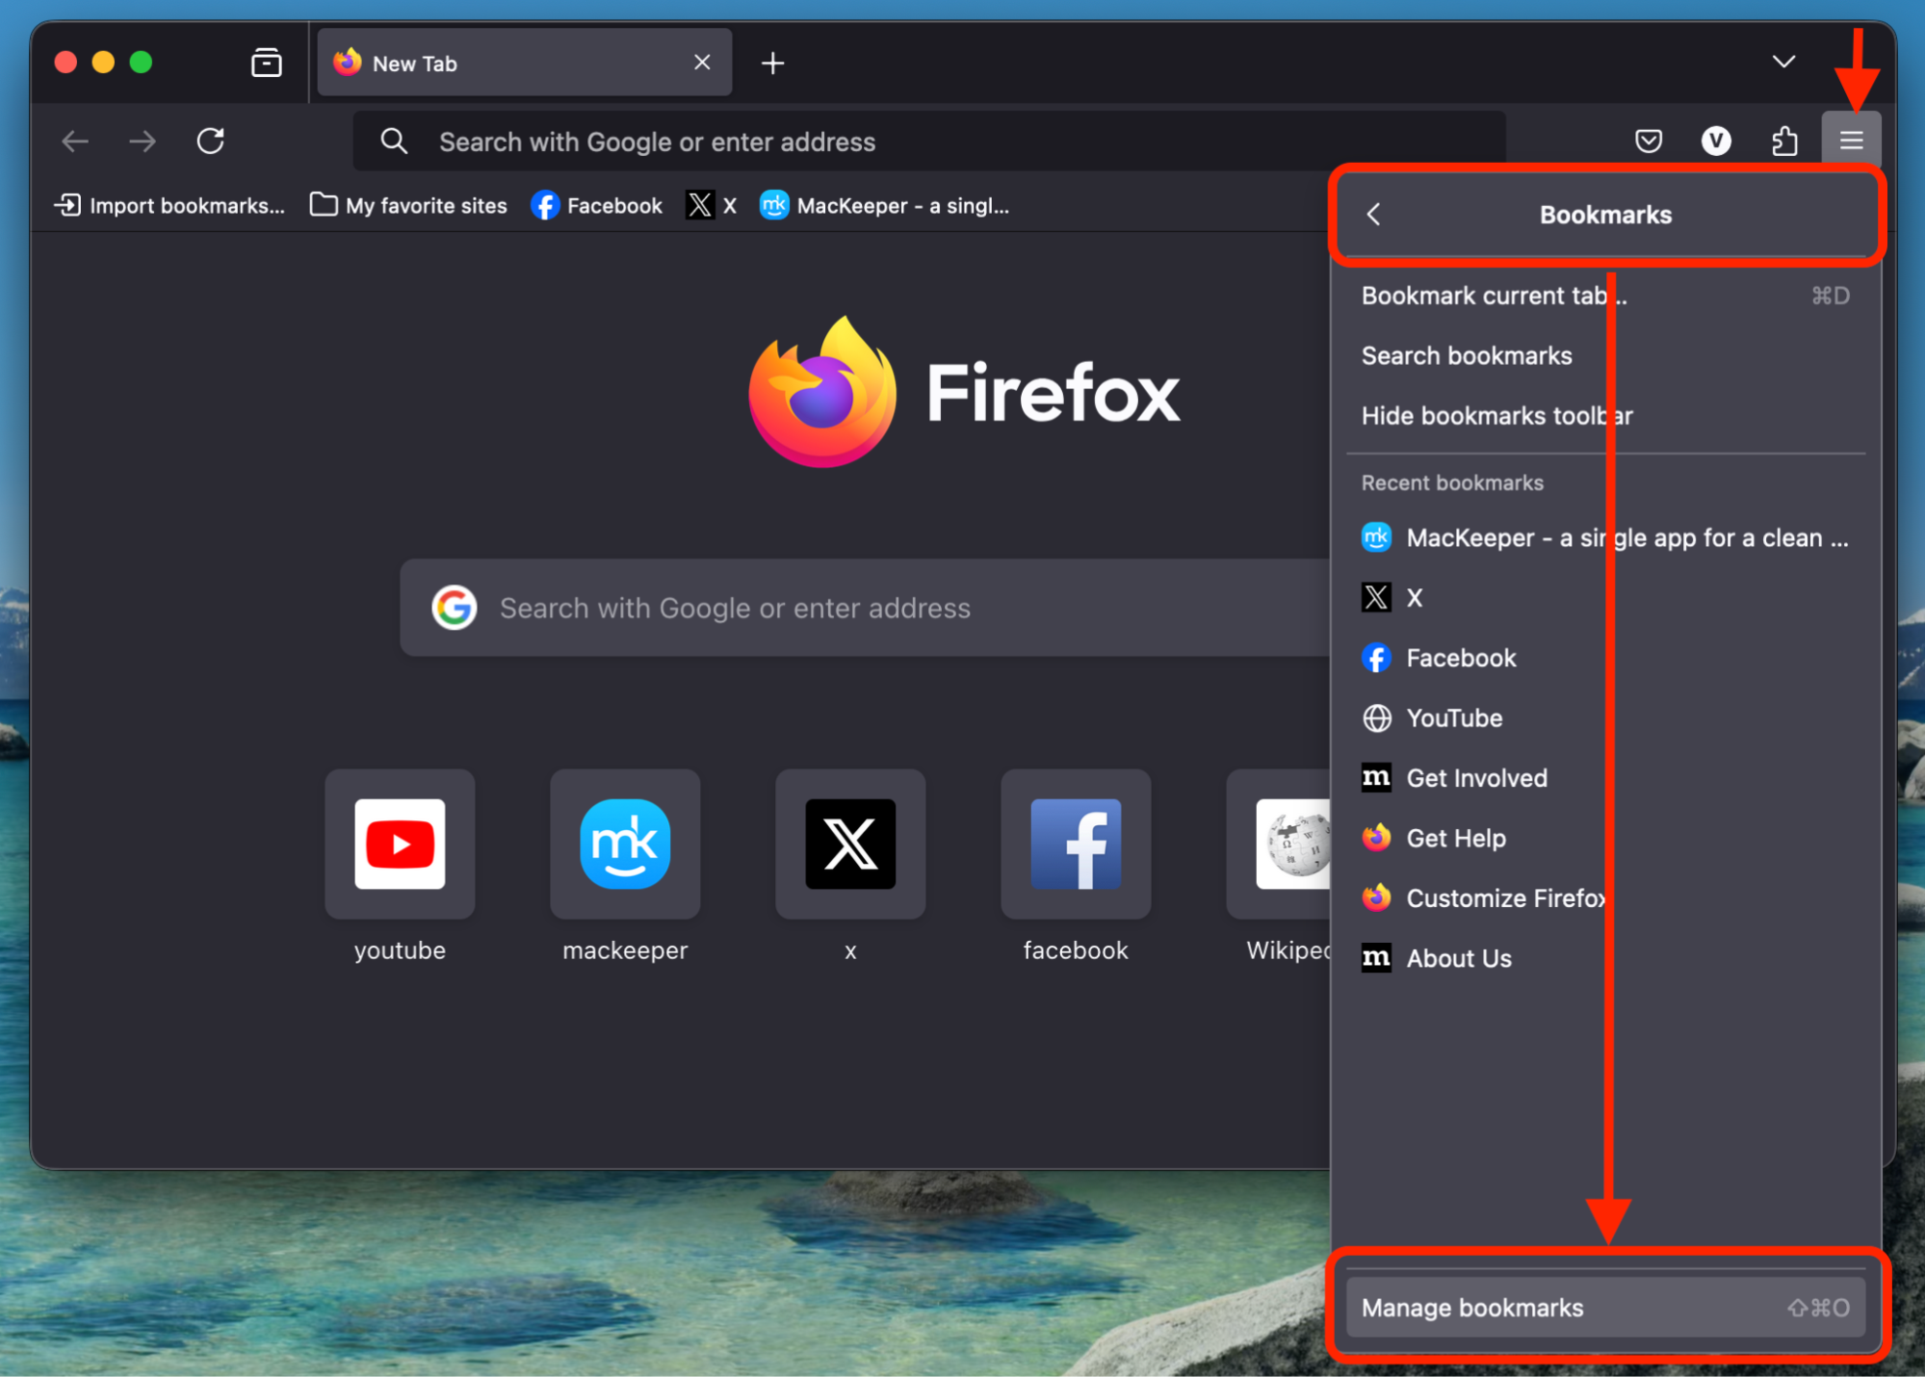Click the page reload icon

210,141
